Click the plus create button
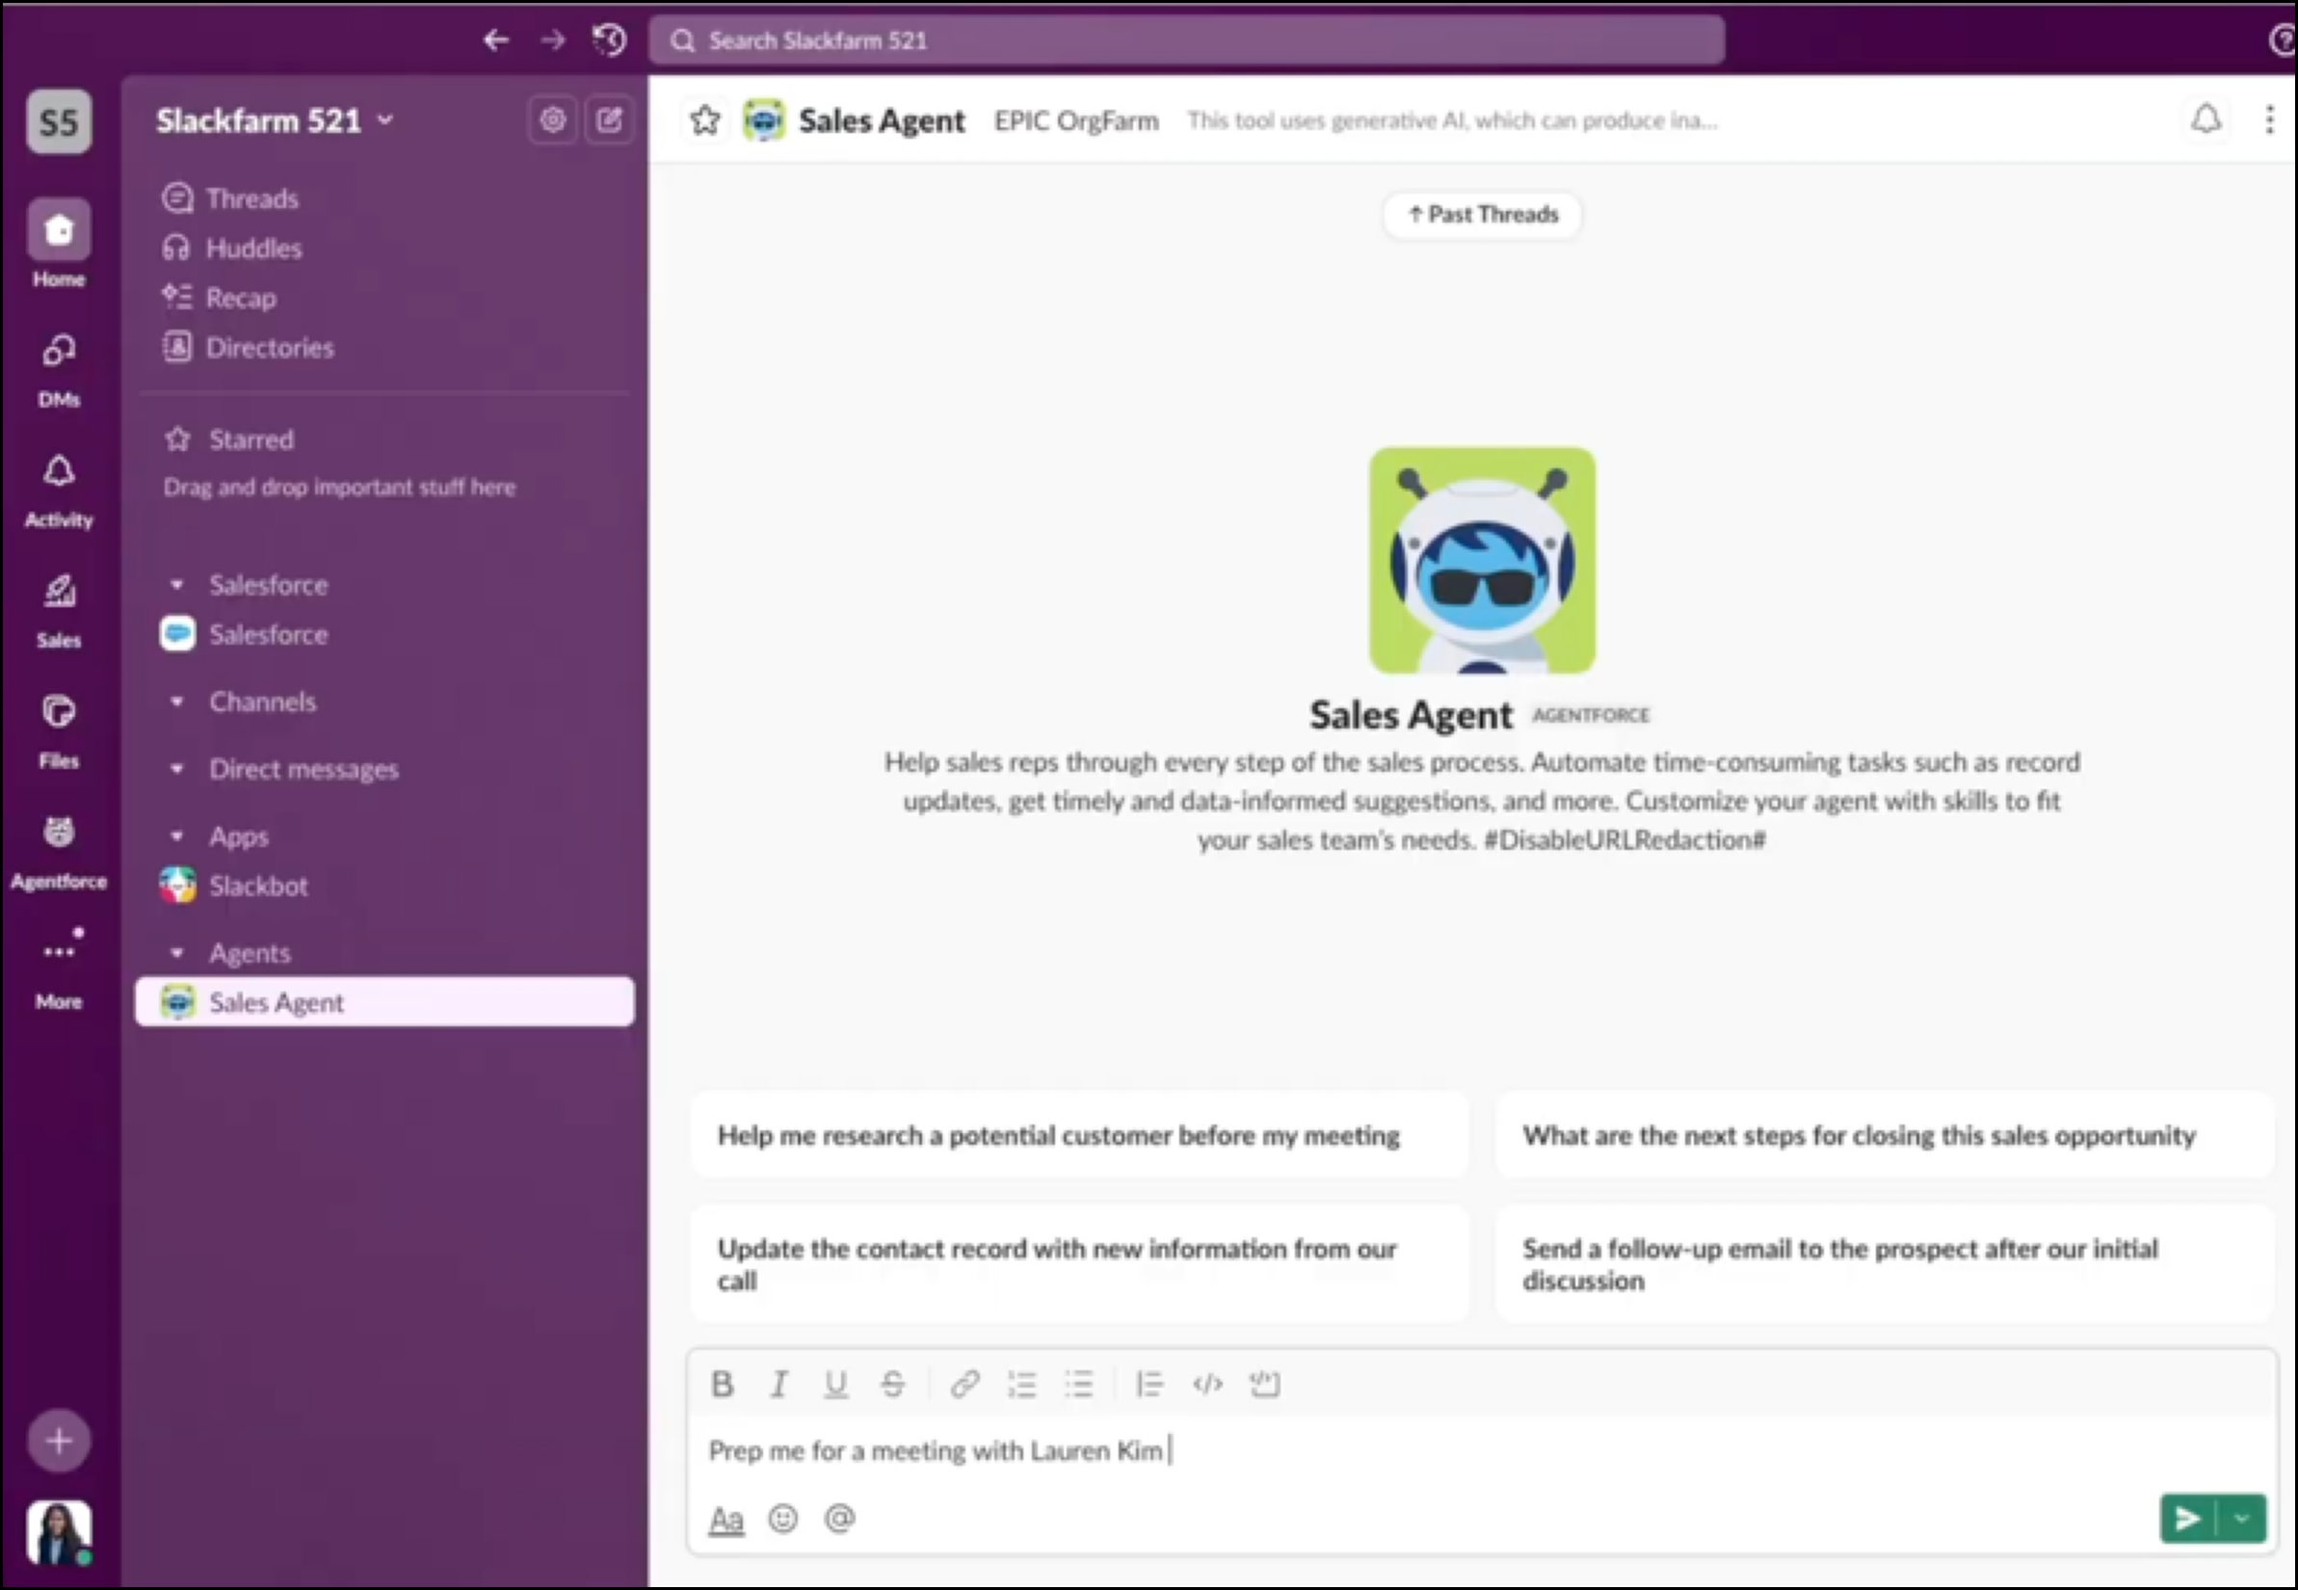The height and width of the screenshot is (1590, 2298). click(x=59, y=1441)
